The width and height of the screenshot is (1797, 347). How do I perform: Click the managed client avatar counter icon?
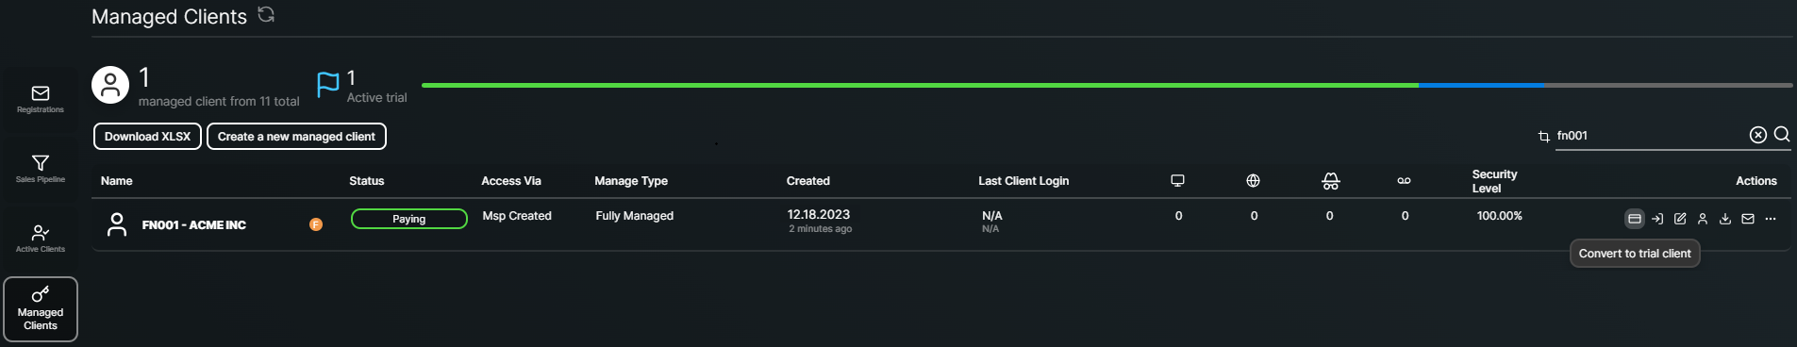pos(110,85)
